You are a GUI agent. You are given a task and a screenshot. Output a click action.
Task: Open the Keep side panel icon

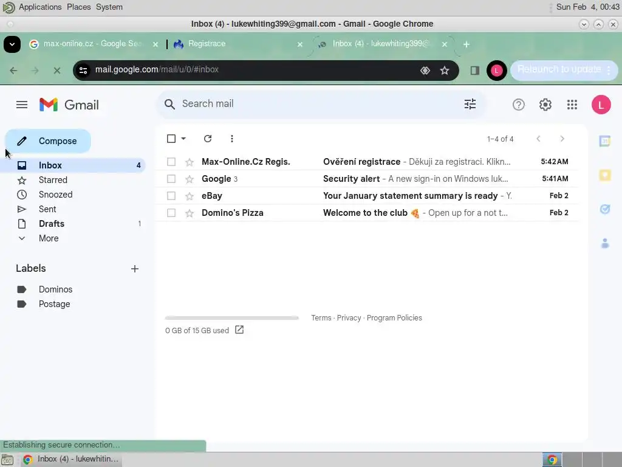pos(604,175)
